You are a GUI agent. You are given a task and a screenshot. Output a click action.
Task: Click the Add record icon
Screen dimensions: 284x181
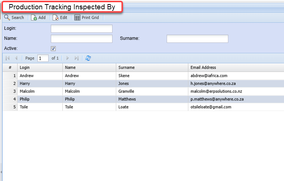(x=34, y=18)
